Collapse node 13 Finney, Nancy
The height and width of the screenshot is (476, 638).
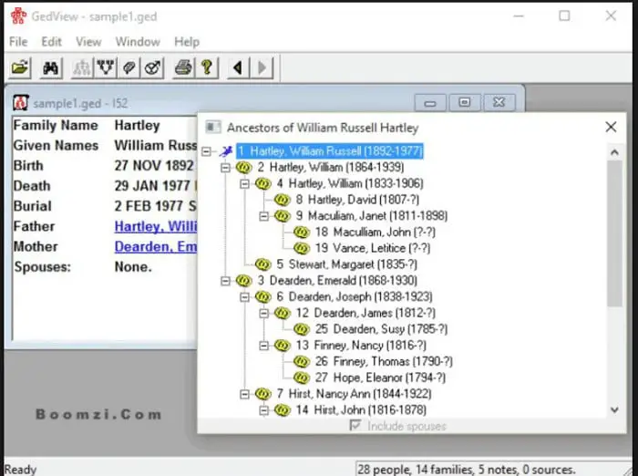tap(264, 346)
